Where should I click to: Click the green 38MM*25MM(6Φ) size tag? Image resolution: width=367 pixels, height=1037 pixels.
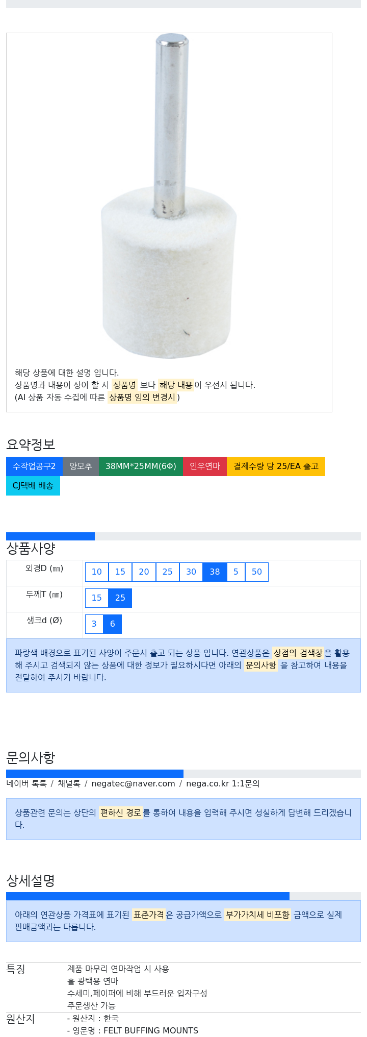(141, 466)
